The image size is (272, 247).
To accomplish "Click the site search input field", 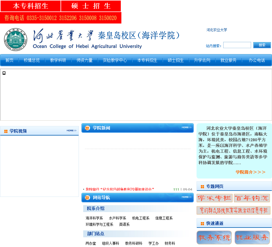I will tap(237, 45).
